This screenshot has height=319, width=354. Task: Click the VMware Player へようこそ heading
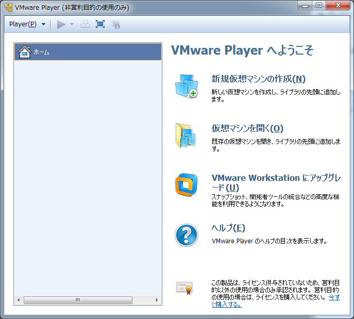(x=242, y=50)
